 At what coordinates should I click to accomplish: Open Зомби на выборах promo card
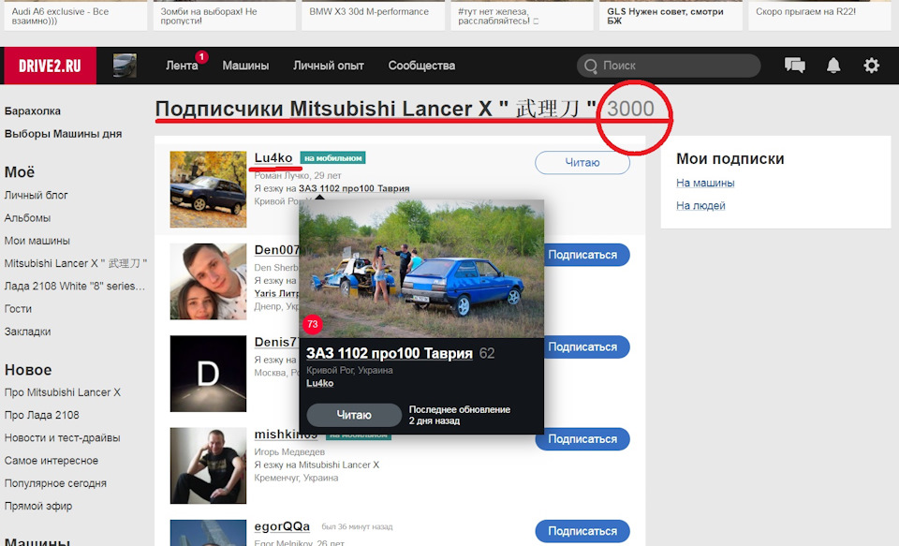coord(224,16)
